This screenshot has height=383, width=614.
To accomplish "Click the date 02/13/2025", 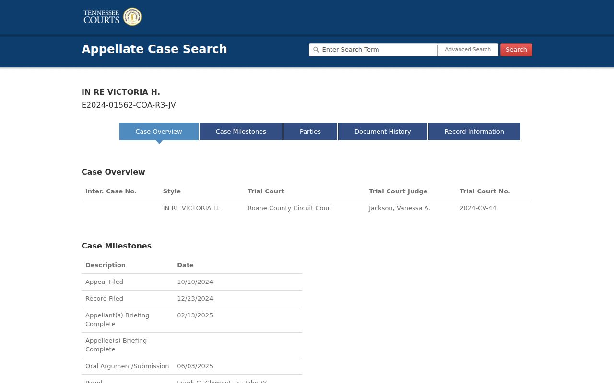I will pos(195,315).
